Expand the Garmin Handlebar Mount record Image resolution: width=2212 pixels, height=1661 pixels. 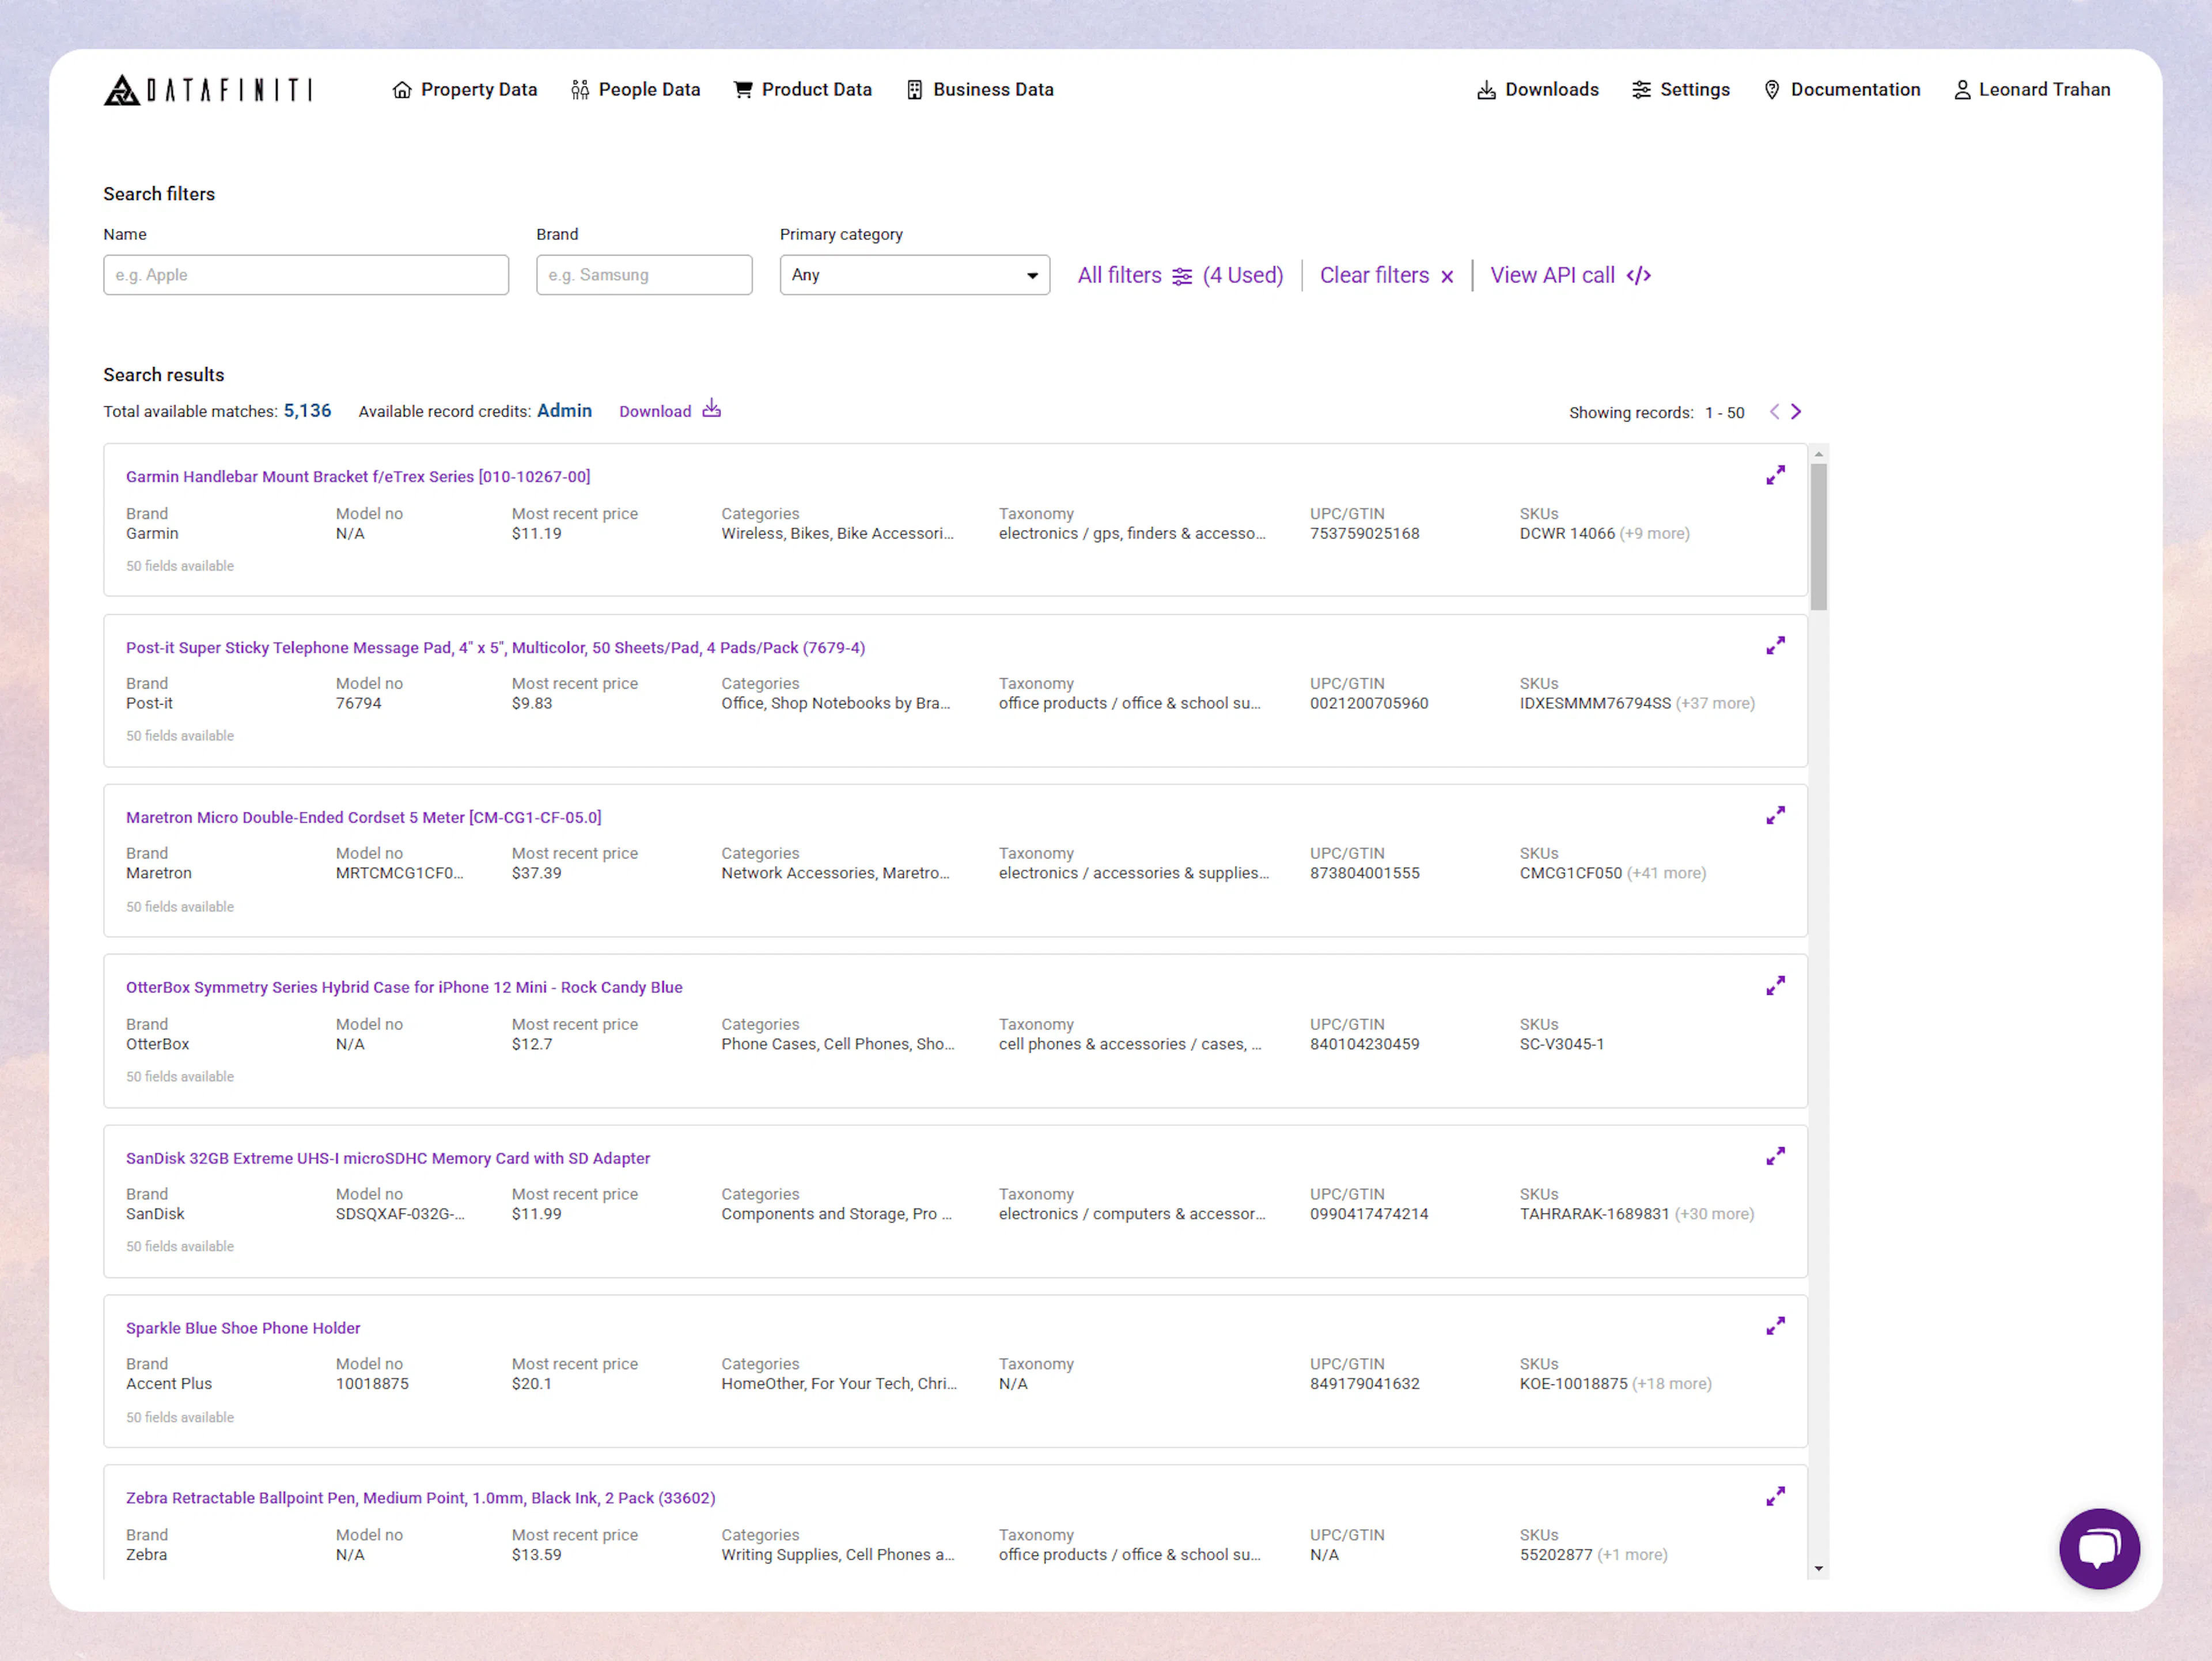(x=1776, y=475)
